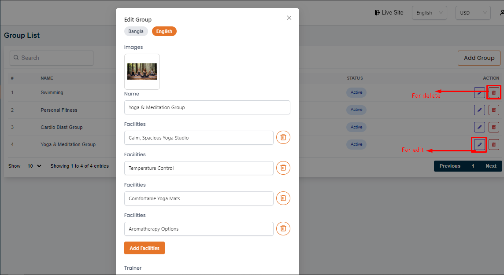Delete the Personal Fitness group row
This screenshot has width=504, height=275.
point(494,110)
